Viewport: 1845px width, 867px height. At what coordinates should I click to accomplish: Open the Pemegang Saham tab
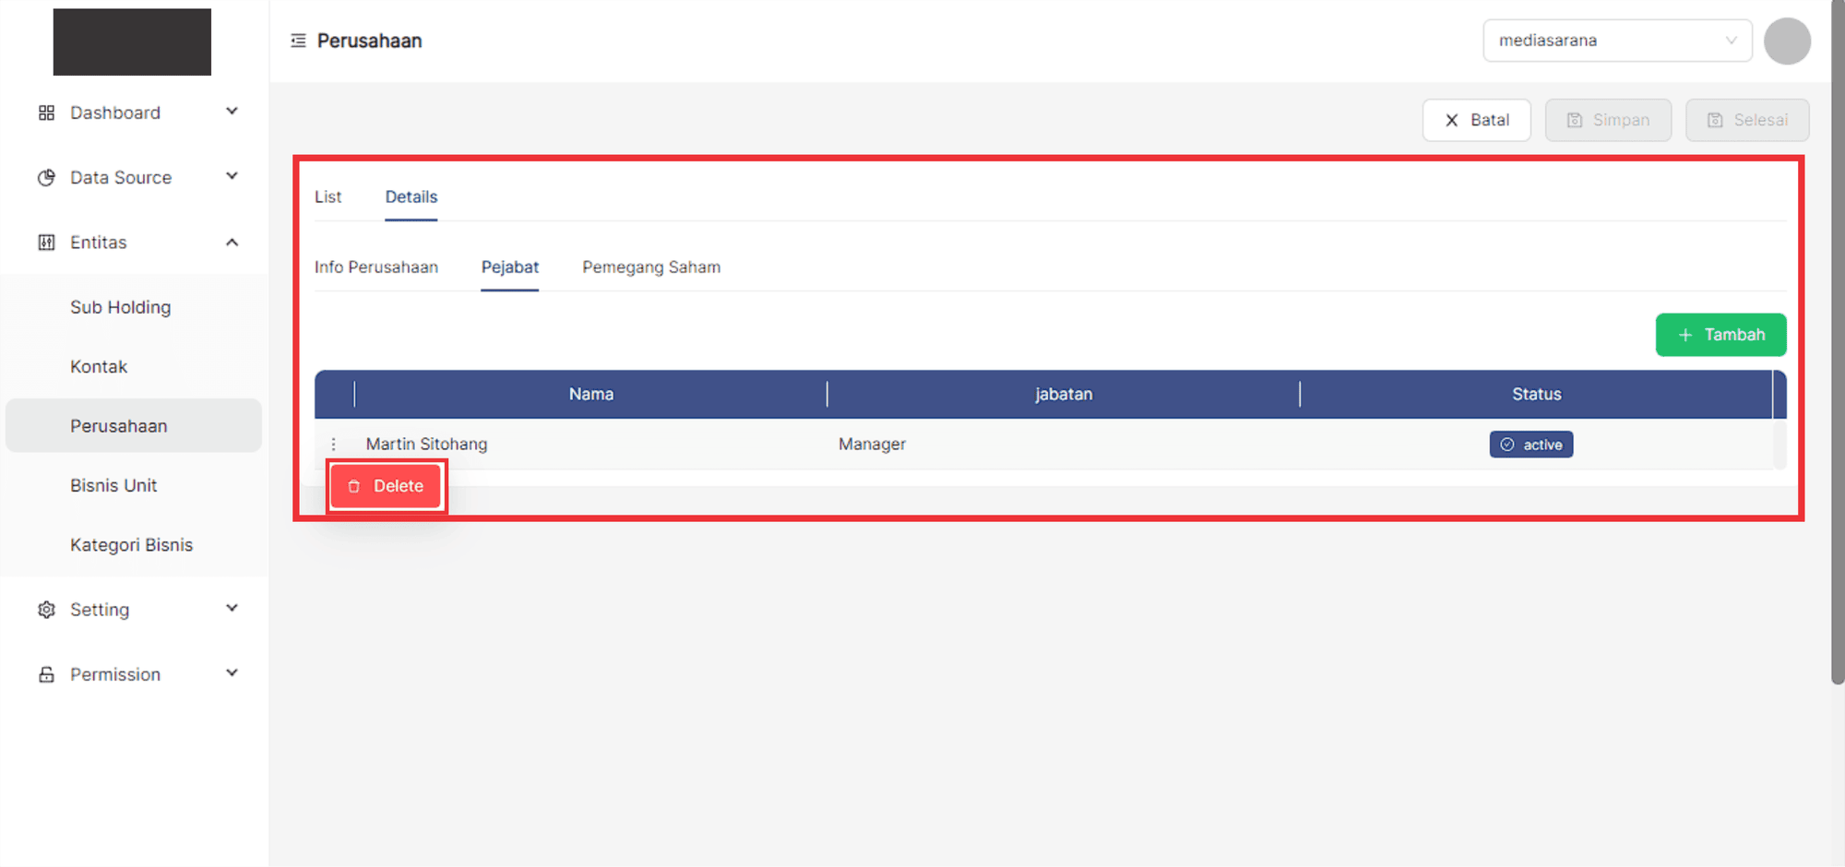click(650, 267)
